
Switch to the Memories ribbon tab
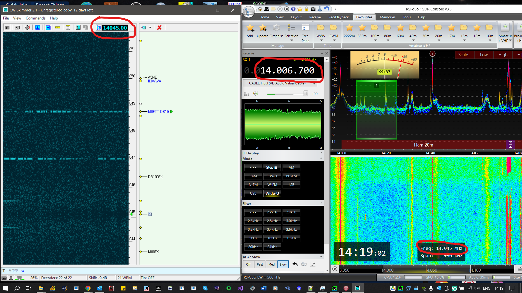tap(387, 17)
